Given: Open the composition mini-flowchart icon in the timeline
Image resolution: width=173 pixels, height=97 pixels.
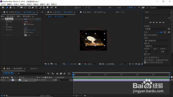Looking at the screenshot, I should [48, 74].
